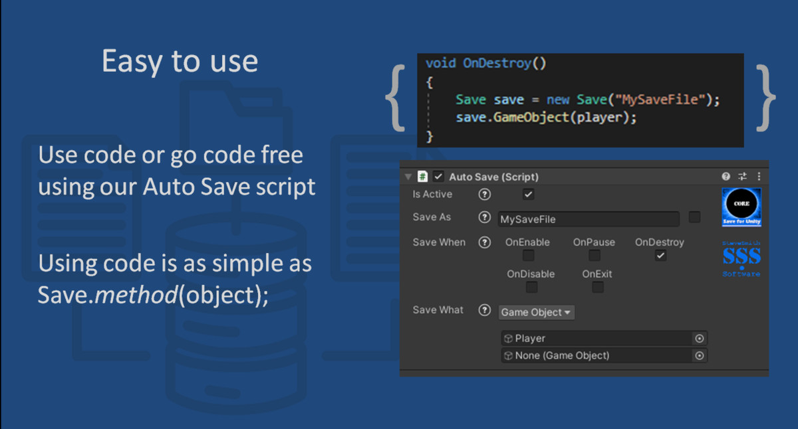Open the component kebab menu
Image resolution: width=798 pixels, height=429 pixels.
coord(759,177)
